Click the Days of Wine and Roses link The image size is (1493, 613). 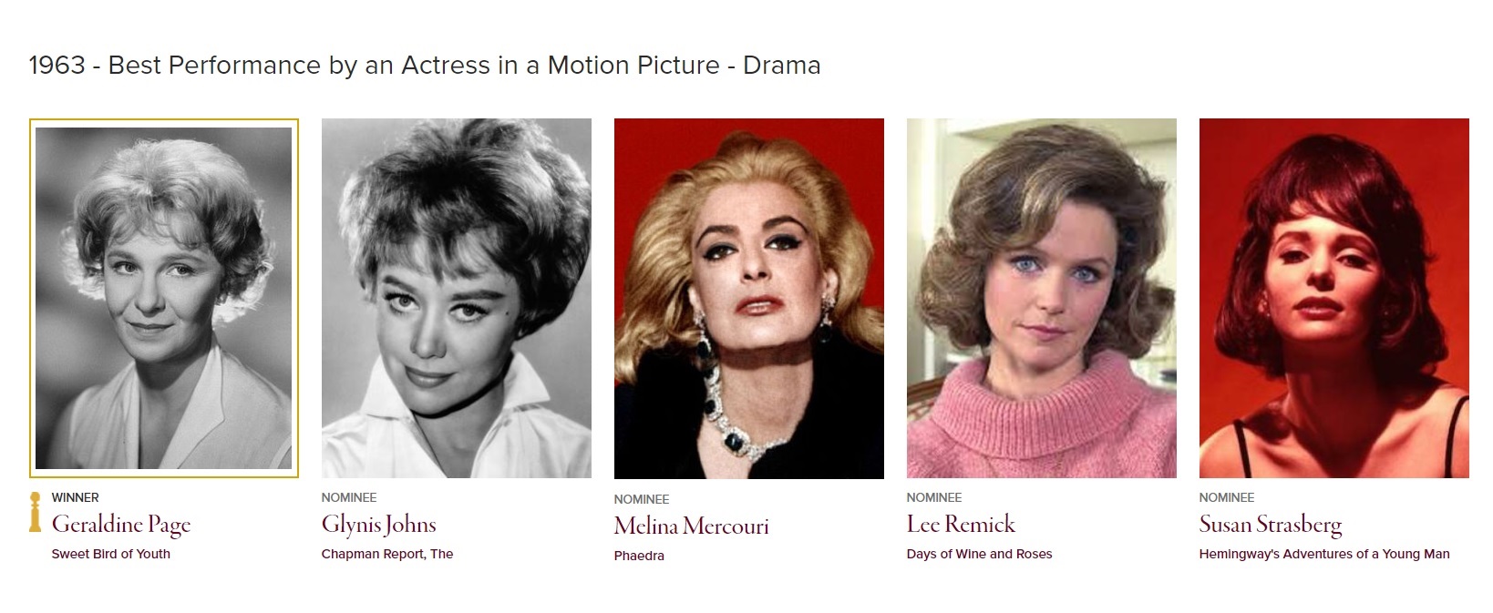[x=979, y=554]
